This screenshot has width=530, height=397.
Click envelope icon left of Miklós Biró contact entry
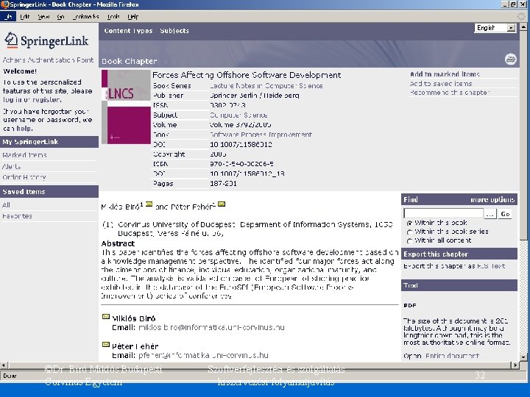106,317
